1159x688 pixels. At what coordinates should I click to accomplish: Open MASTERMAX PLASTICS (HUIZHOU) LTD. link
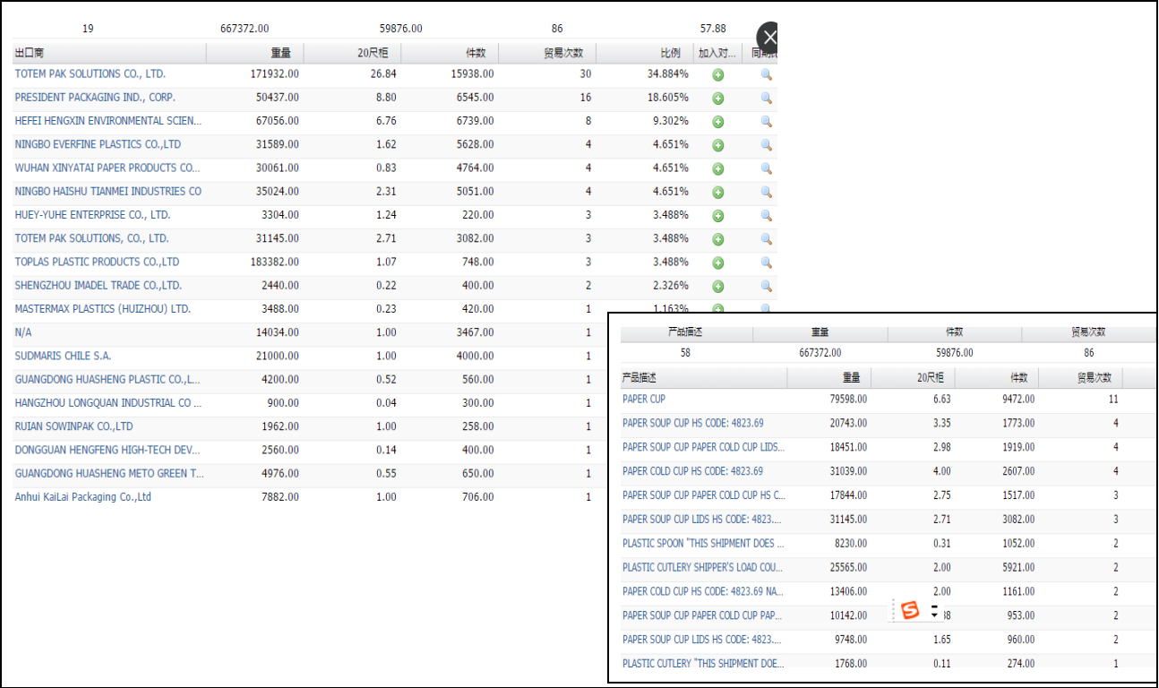(x=103, y=309)
